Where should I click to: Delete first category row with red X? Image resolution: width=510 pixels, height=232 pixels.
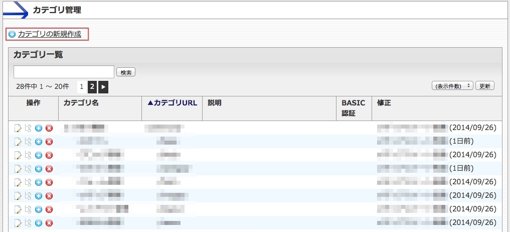(x=49, y=128)
